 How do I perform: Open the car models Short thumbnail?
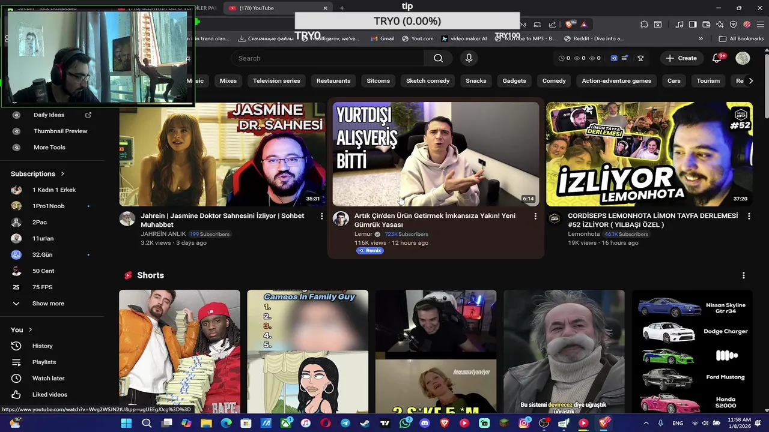tap(692, 352)
